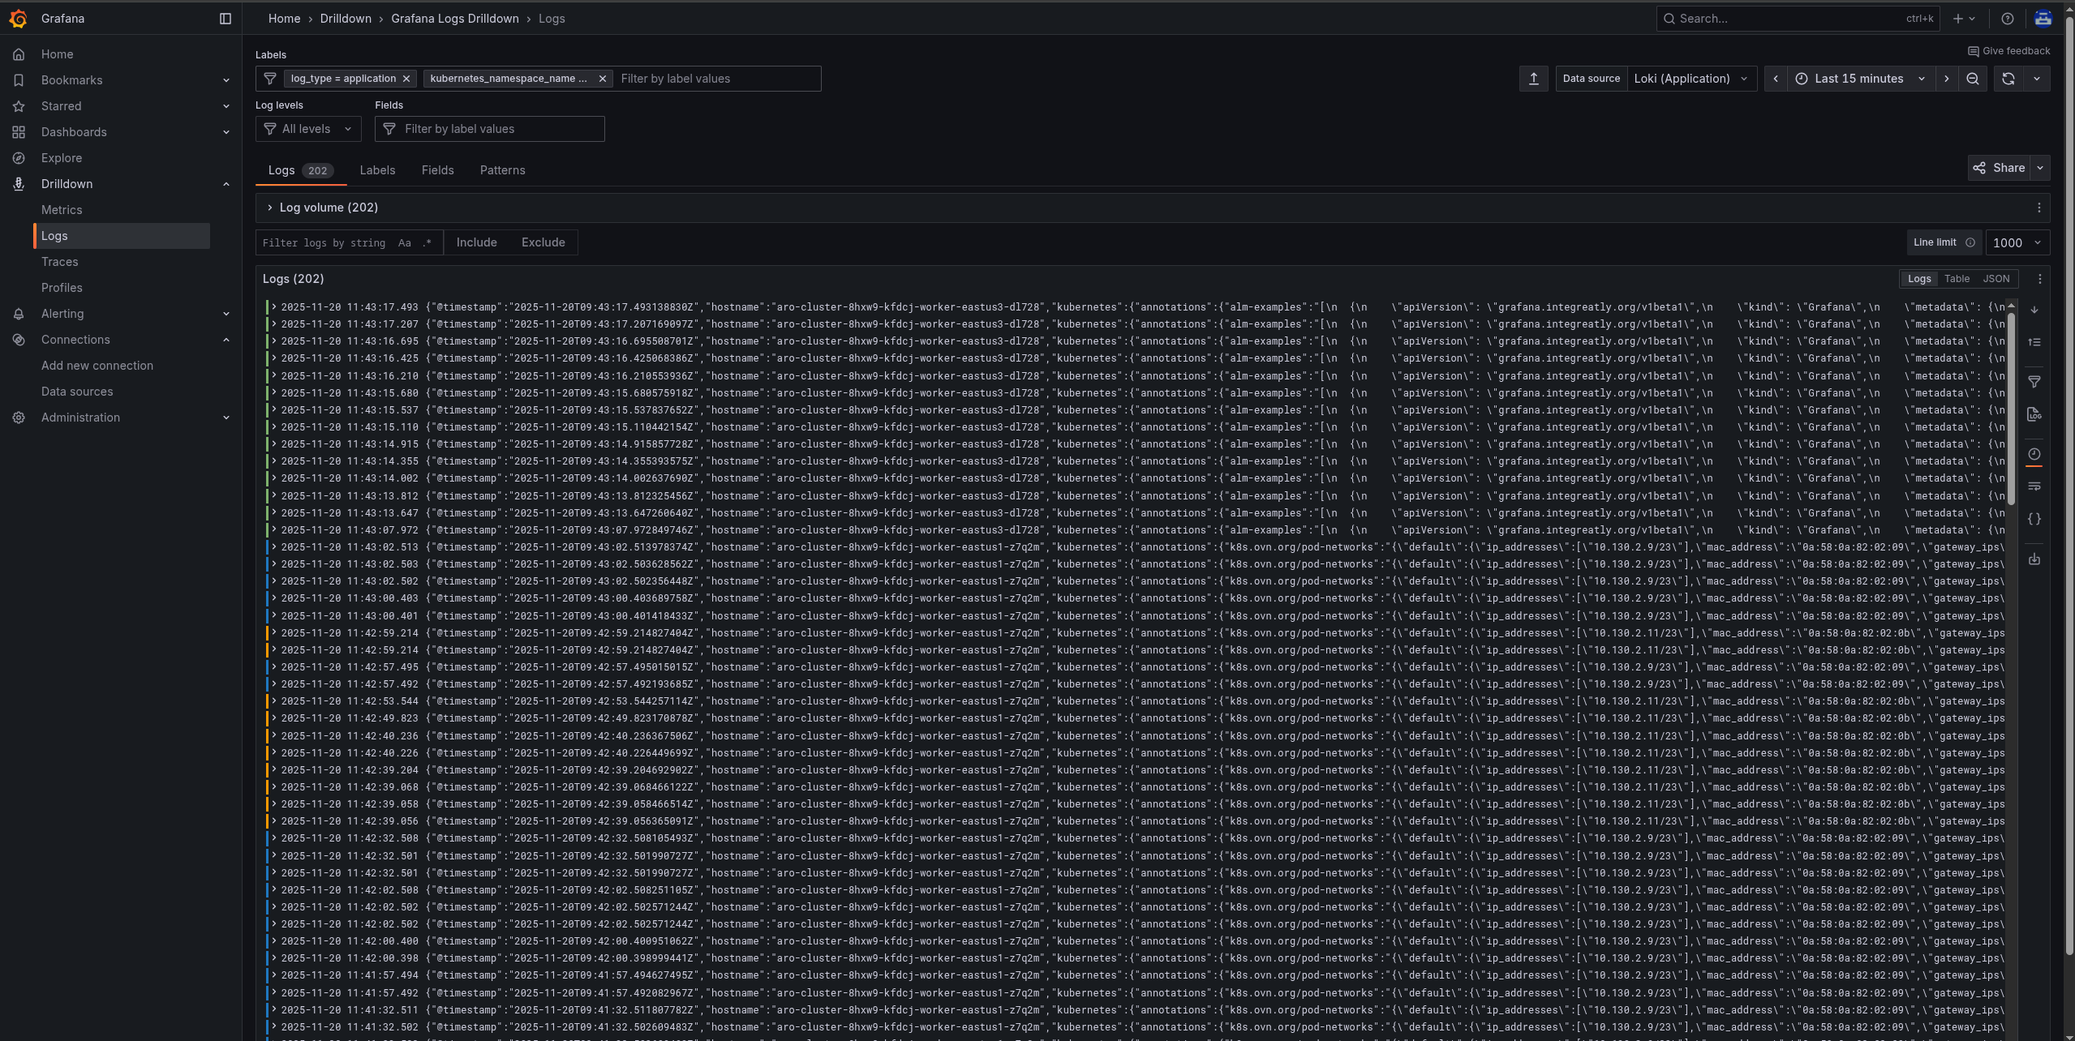2075x1041 pixels.
Task: Enable regex matching in filter field
Action: tap(425, 242)
